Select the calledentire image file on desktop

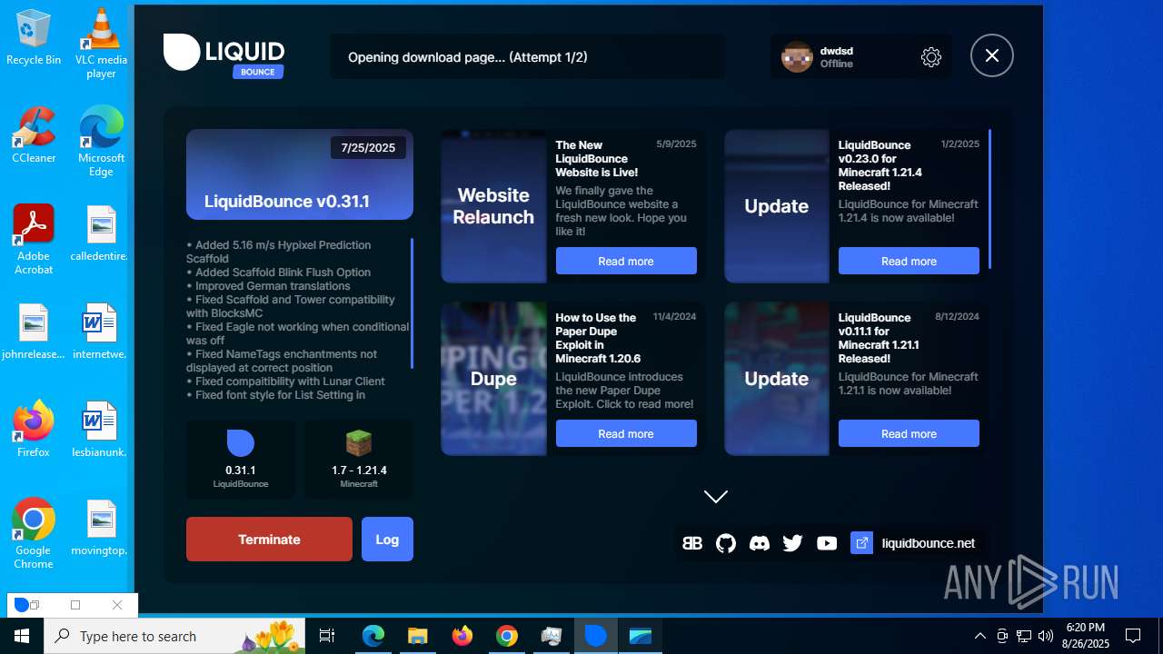(x=101, y=233)
